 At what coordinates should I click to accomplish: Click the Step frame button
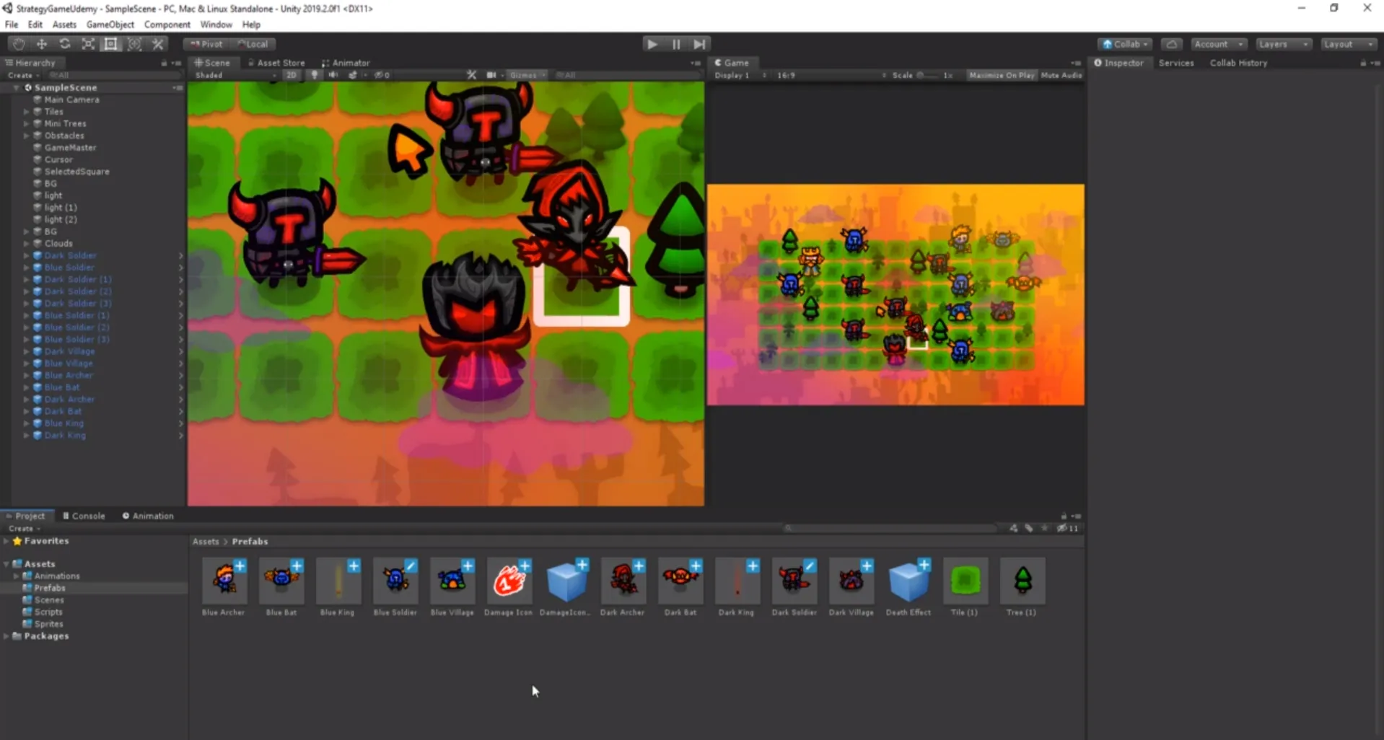point(699,44)
